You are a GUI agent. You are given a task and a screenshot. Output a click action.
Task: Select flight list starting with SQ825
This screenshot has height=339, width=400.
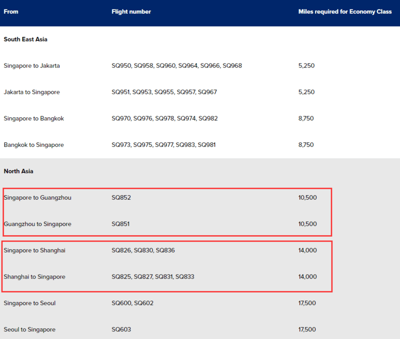point(153,277)
